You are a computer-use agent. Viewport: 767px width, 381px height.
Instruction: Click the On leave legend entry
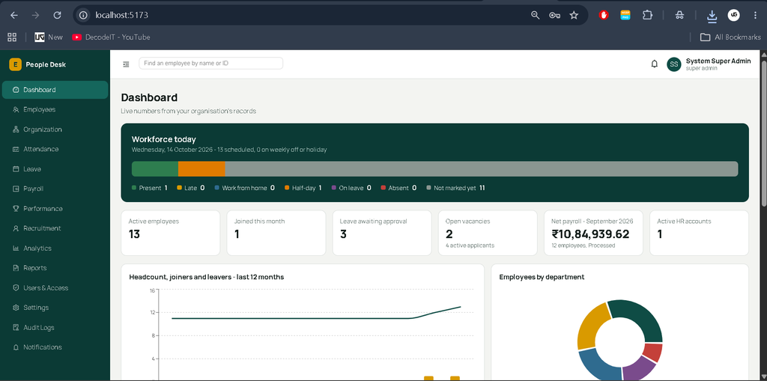tap(351, 188)
